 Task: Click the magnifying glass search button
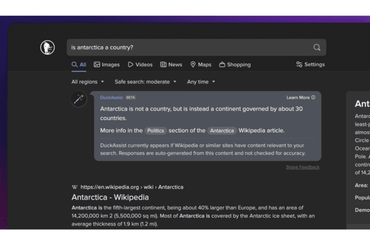point(317,48)
